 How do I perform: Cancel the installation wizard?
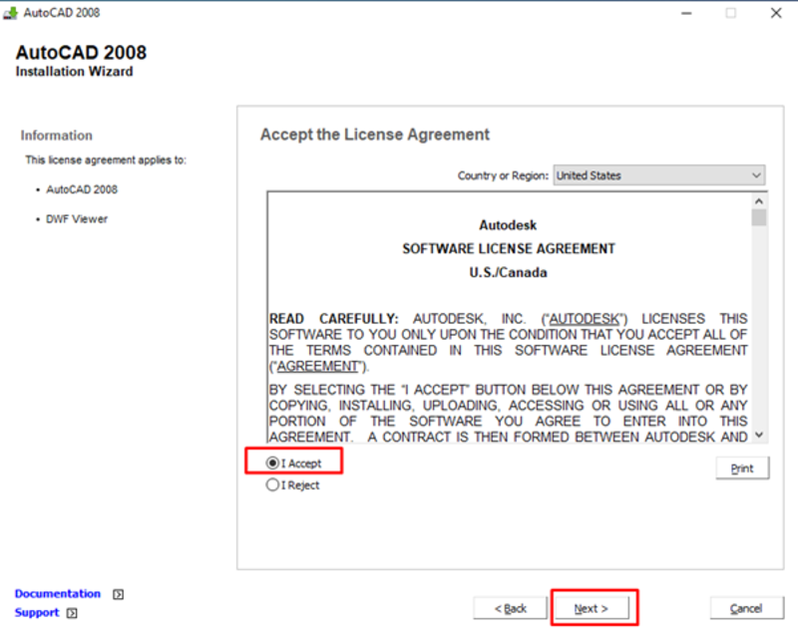[x=746, y=608]
